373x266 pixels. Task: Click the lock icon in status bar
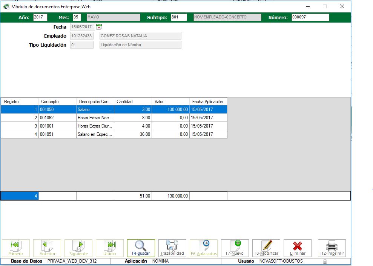[324, 261]
